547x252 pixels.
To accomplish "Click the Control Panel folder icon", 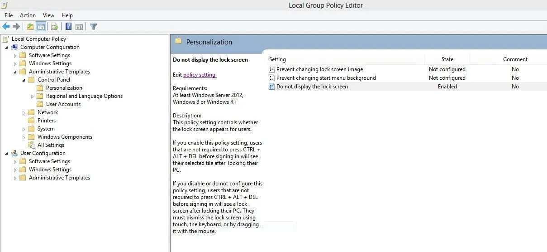I will 31,80.
